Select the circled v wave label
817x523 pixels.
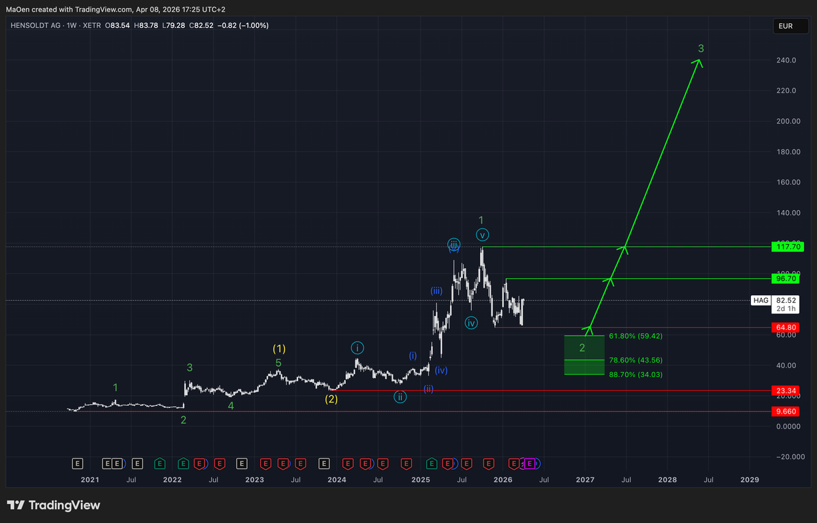(x=482, y=235)
